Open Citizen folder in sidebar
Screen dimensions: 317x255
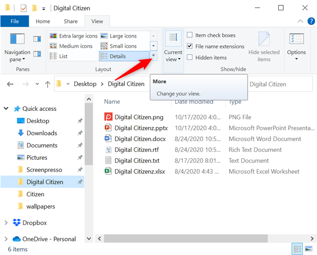pyautogui.click(x=35, y=194)
